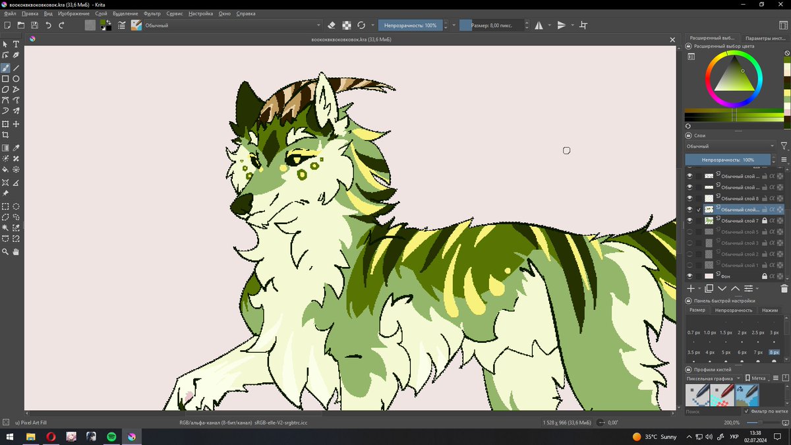Toggle preserve alpha checkerboard icon
The height and width of the screenshot is (445, 791).
point(347,25)
